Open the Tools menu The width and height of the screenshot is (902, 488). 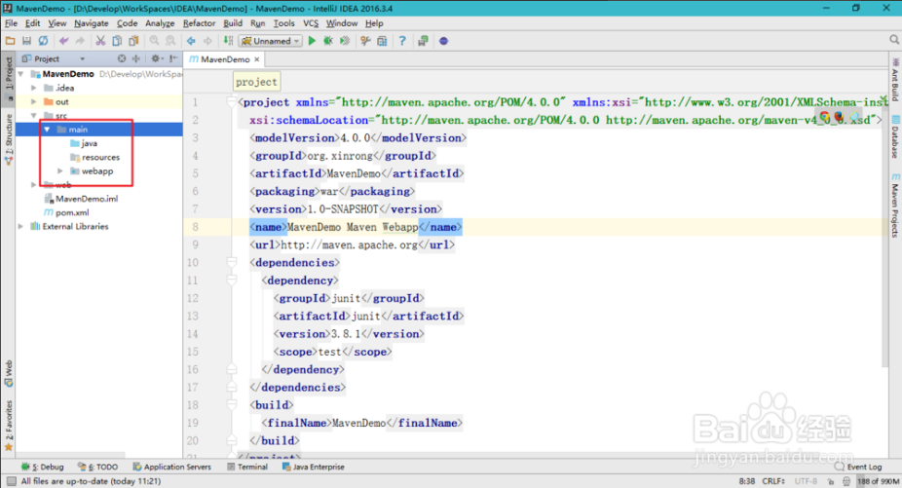283,23
